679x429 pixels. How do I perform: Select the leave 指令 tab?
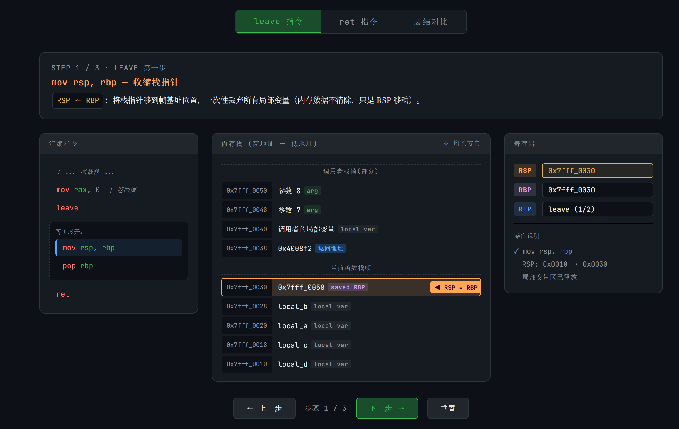point(278,22)
